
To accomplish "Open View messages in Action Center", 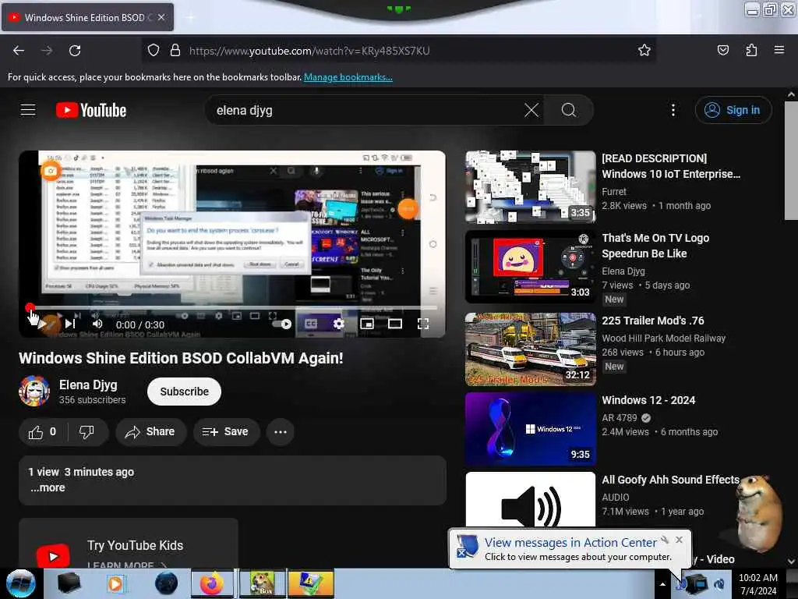I will pos(570,543).
